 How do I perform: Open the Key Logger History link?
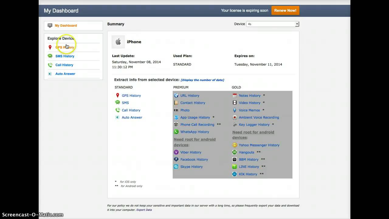[254, 125]
